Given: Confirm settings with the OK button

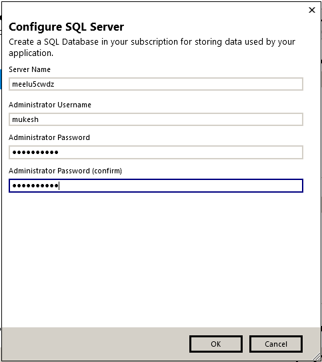Looking at the screenshot, I should tap(216, 344).
